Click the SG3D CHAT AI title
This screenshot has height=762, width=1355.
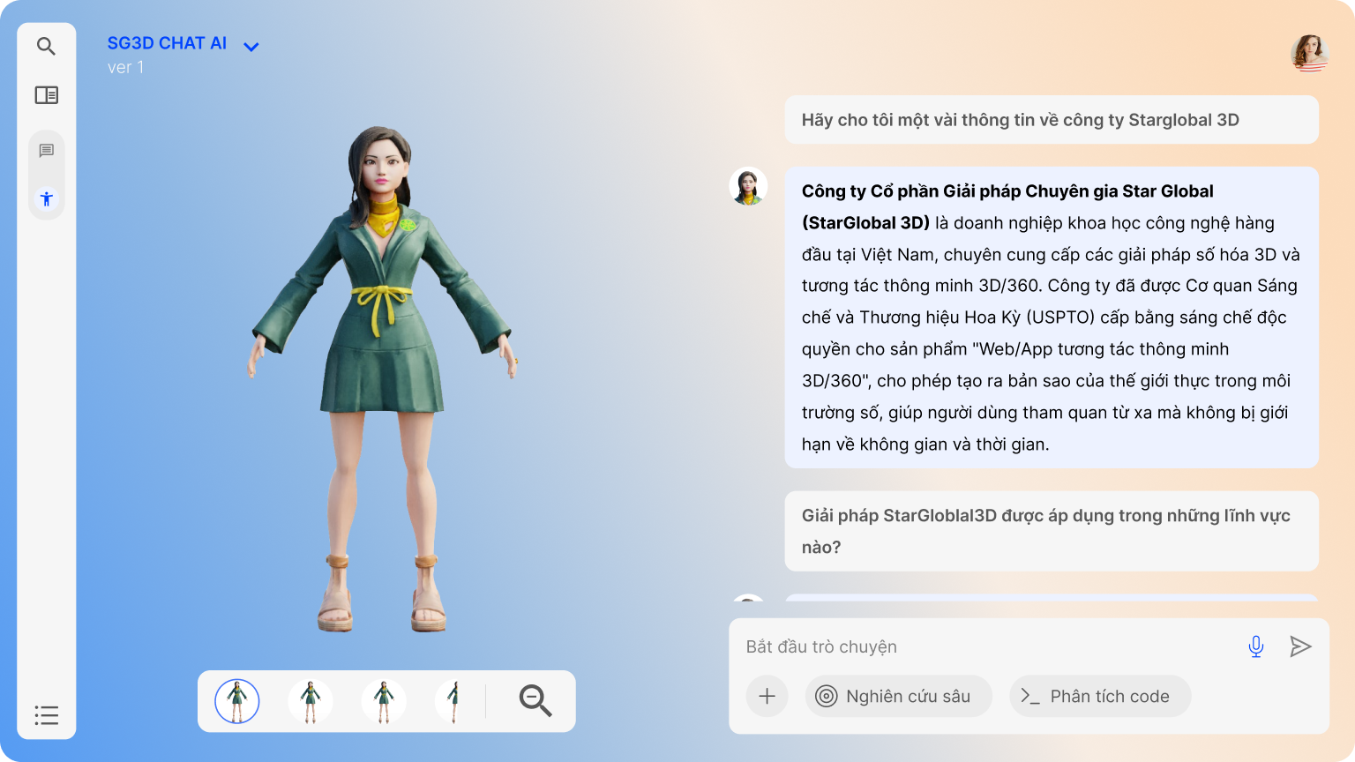(x=167, y=43)
